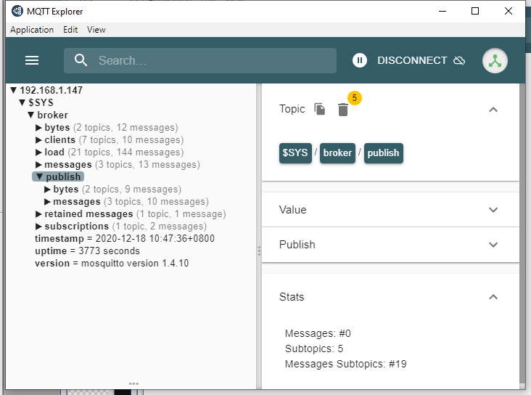Screen dimensions: 531x395
Task: Focus the Search input field
Action: tap(210, 60)
